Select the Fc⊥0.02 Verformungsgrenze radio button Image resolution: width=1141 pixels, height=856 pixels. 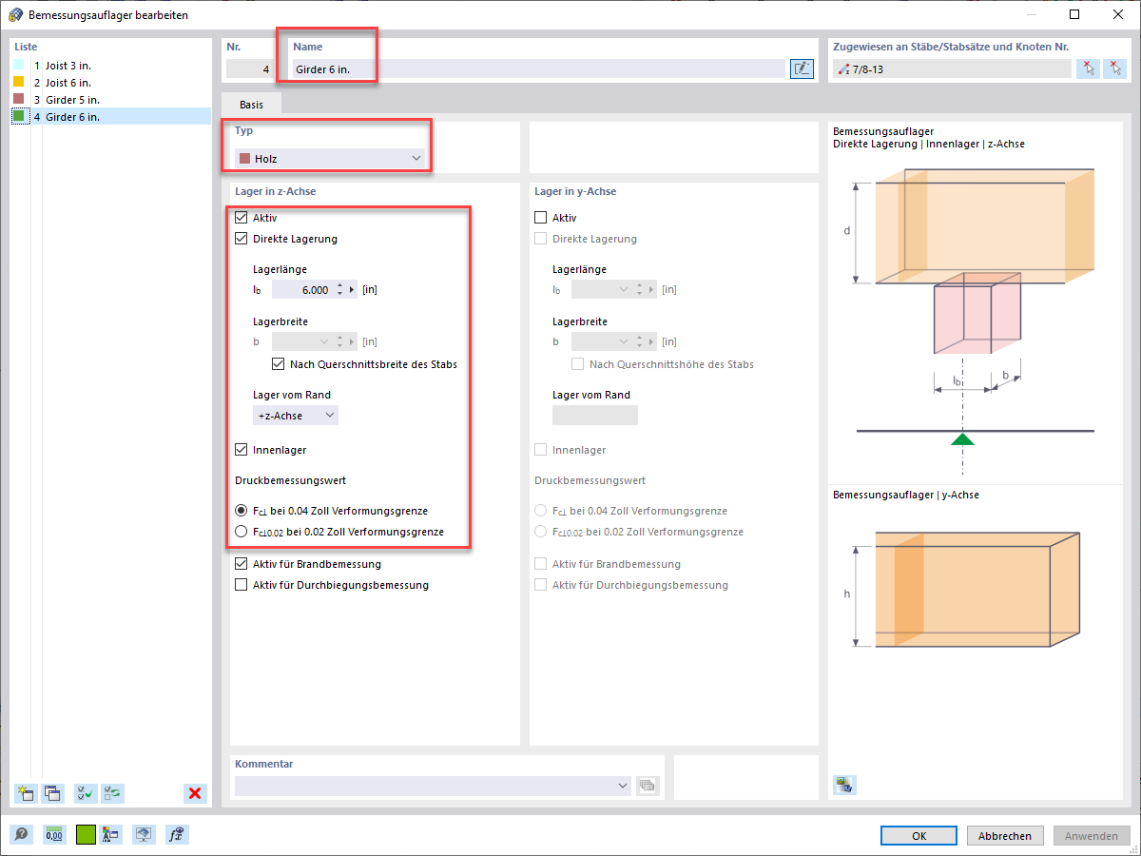241,532
